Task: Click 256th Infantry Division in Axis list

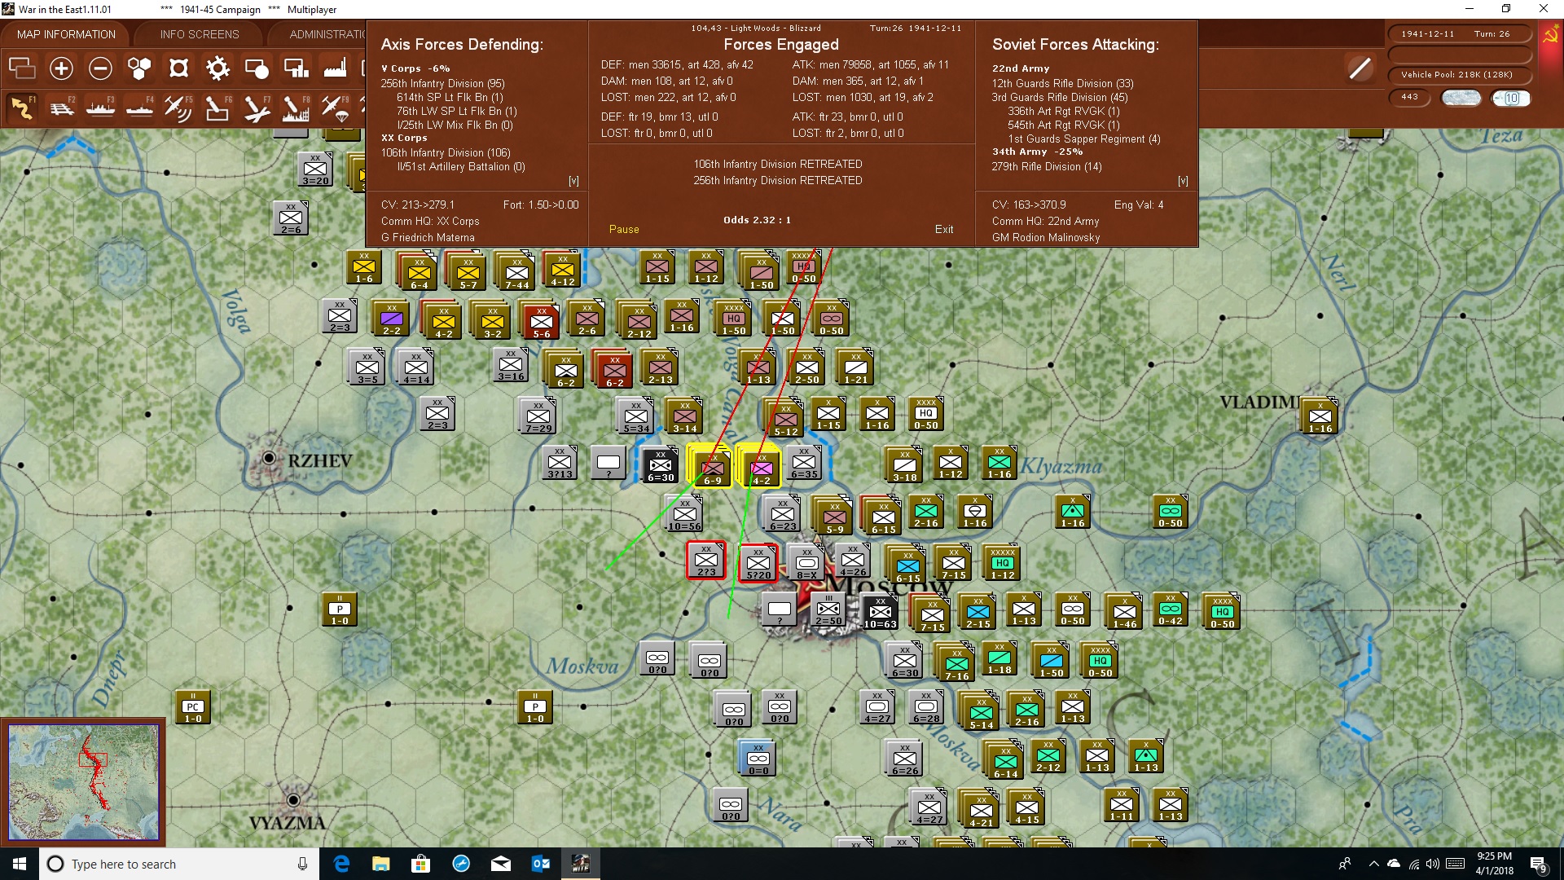Action: 443,83
